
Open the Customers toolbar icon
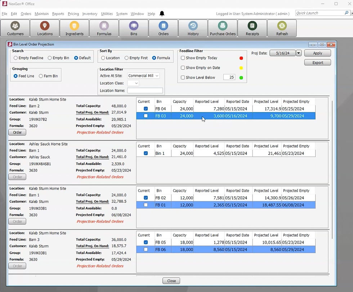point(15,28)
